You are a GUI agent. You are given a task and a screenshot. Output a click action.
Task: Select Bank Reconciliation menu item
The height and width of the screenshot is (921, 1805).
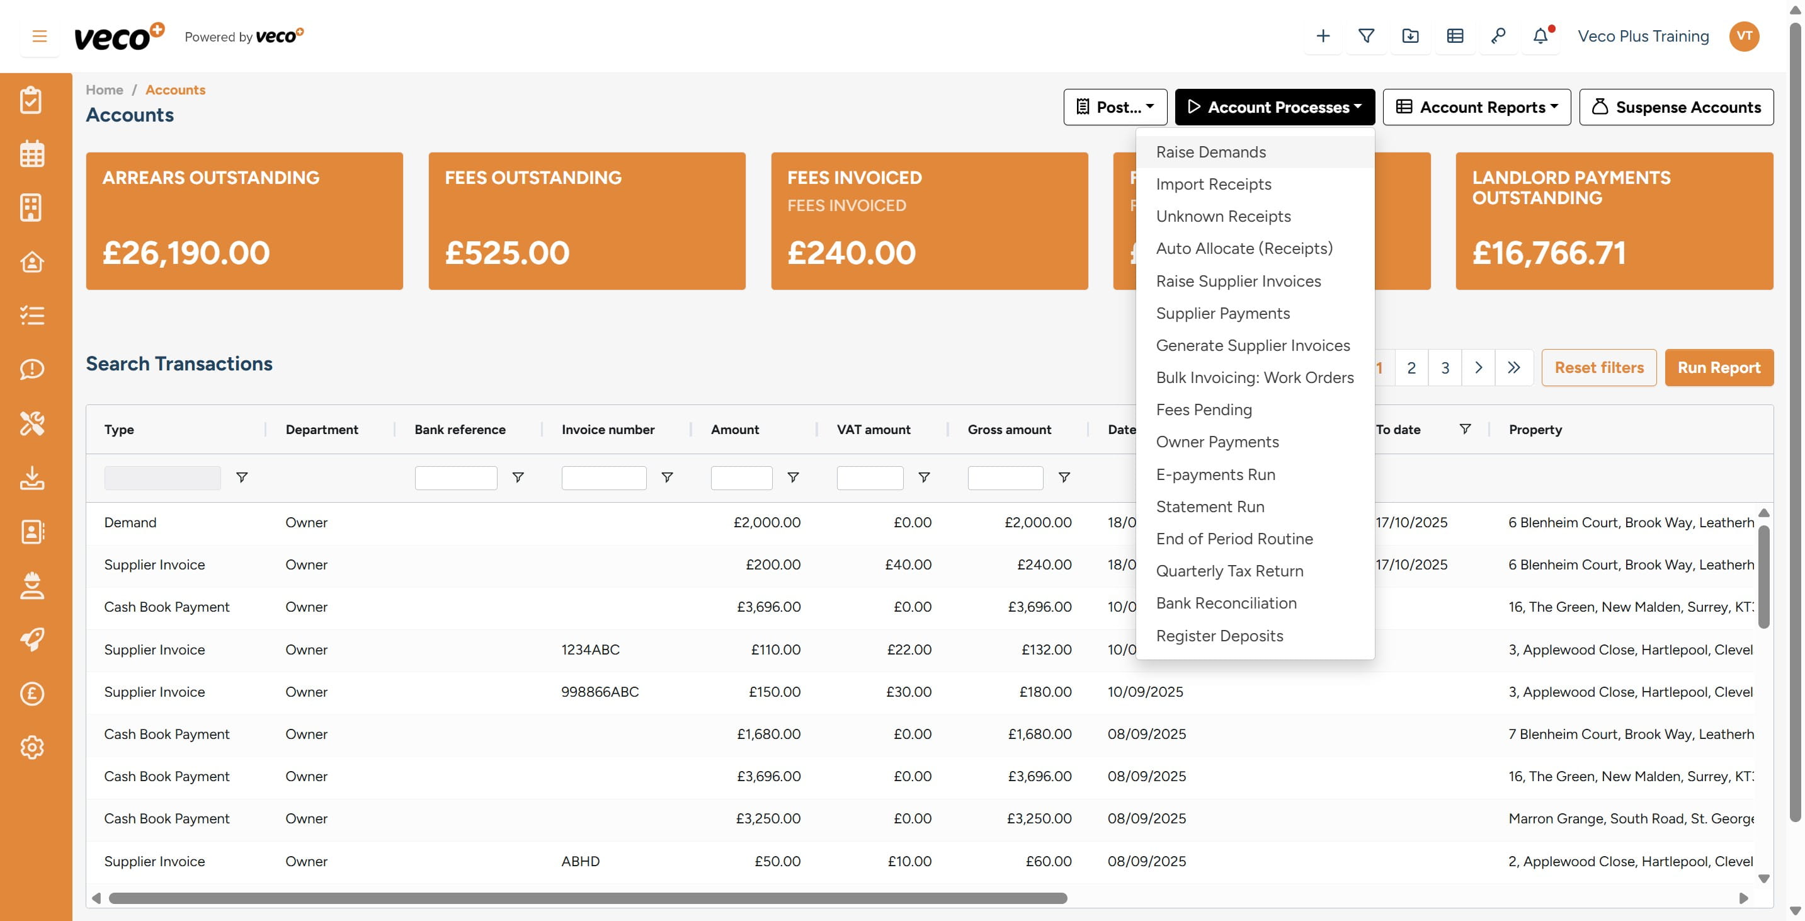pos(1226,604)
